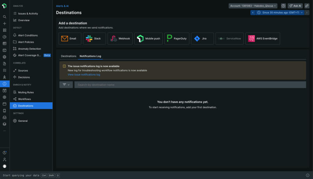Click the plus Add Data rail icon
Viewport: 313px width, 179px height.
[x=5, y=24]
